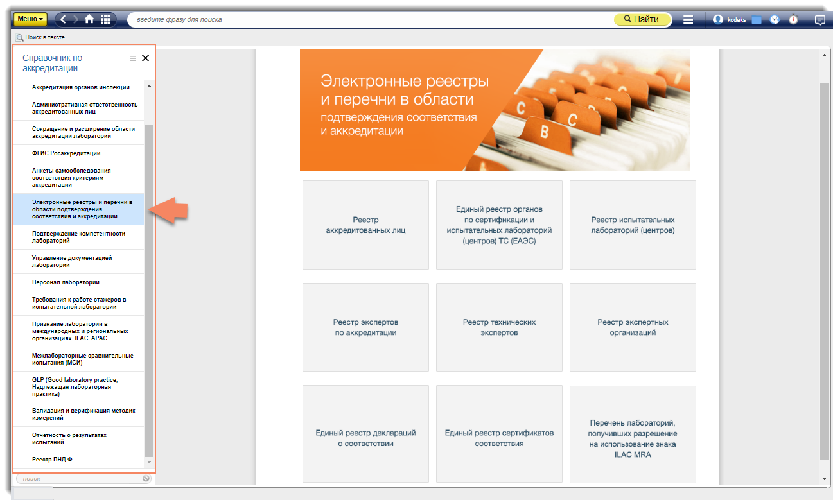Click Поиск в тексте
The image size is (833, 500).
pyautogui.click(x=40, y=38)
